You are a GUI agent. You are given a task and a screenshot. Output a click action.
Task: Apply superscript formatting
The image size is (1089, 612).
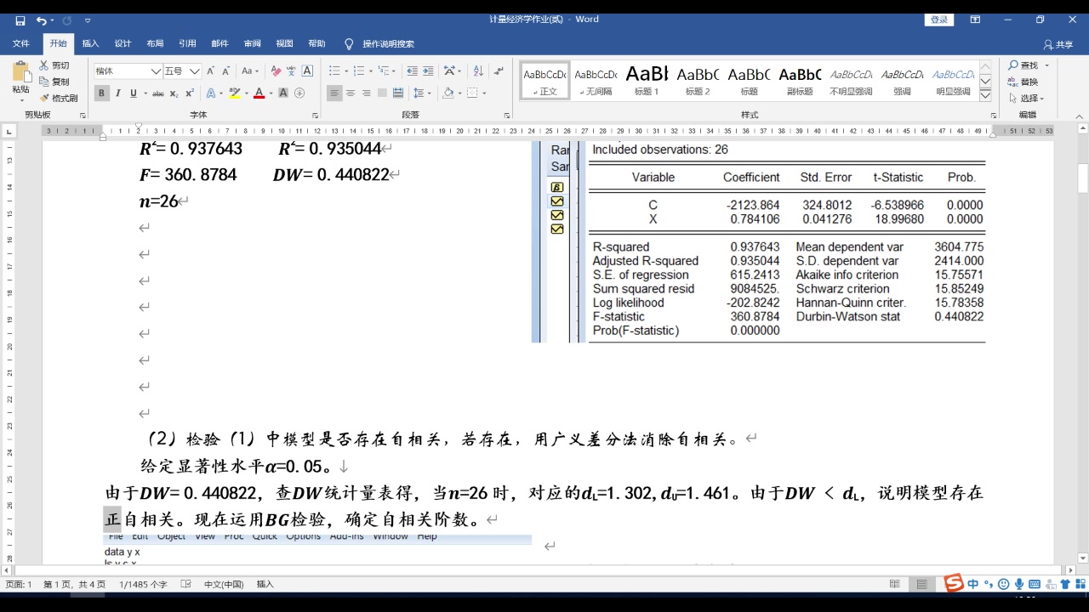189,93
